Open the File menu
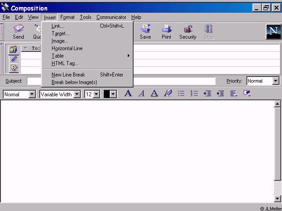Viewport: 282px width, 211px height. click(x=6, y=17)
